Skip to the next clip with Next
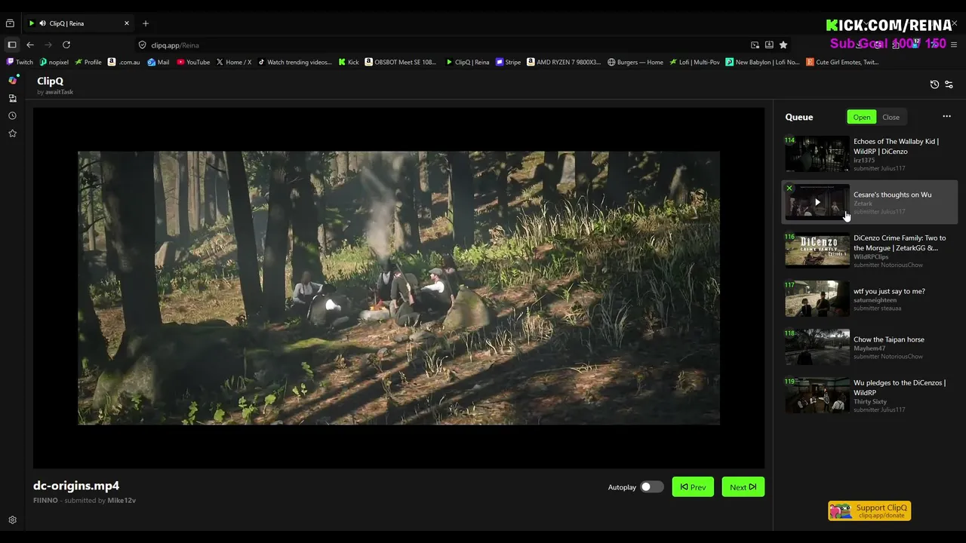The width and height of the screenshot is (966, 543). pyautogui.click(x=743, y=487)
